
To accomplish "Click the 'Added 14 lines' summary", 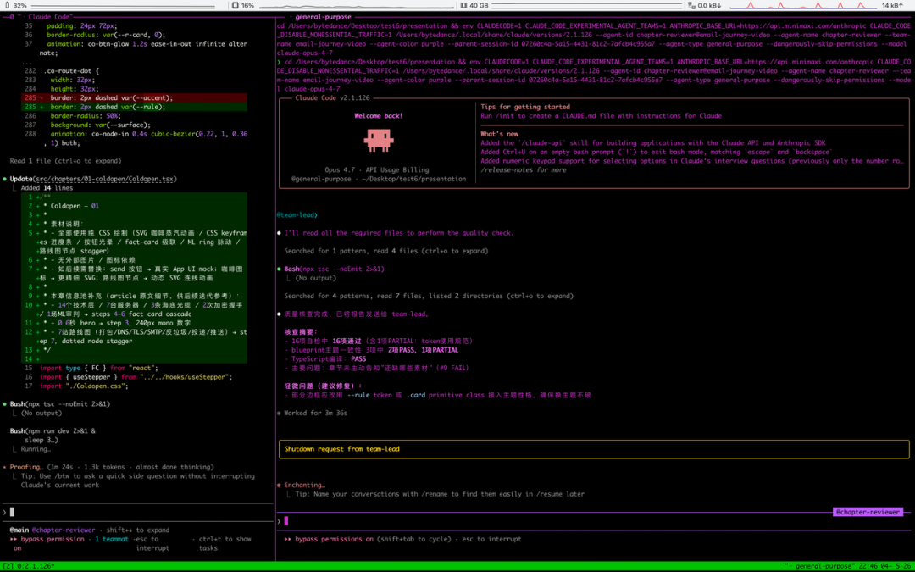I will tap(47, 188).
